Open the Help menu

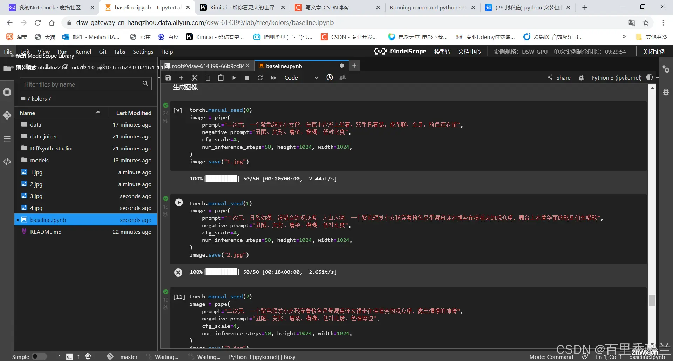coord(167,52)
